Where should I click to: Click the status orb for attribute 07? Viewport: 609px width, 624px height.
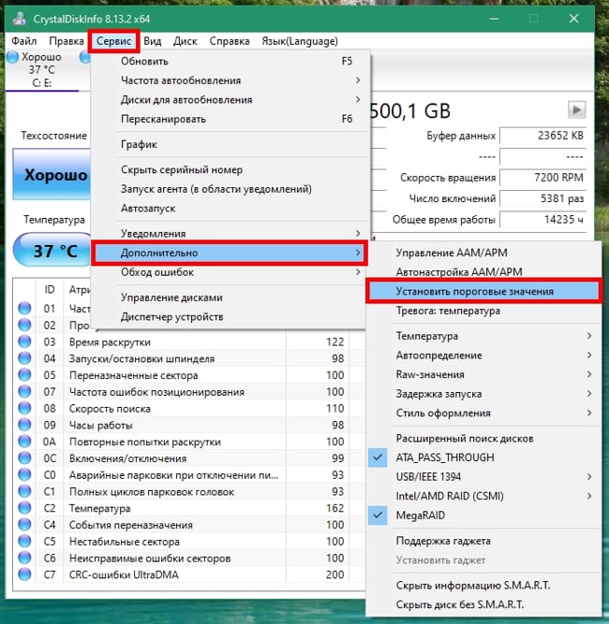24,392
